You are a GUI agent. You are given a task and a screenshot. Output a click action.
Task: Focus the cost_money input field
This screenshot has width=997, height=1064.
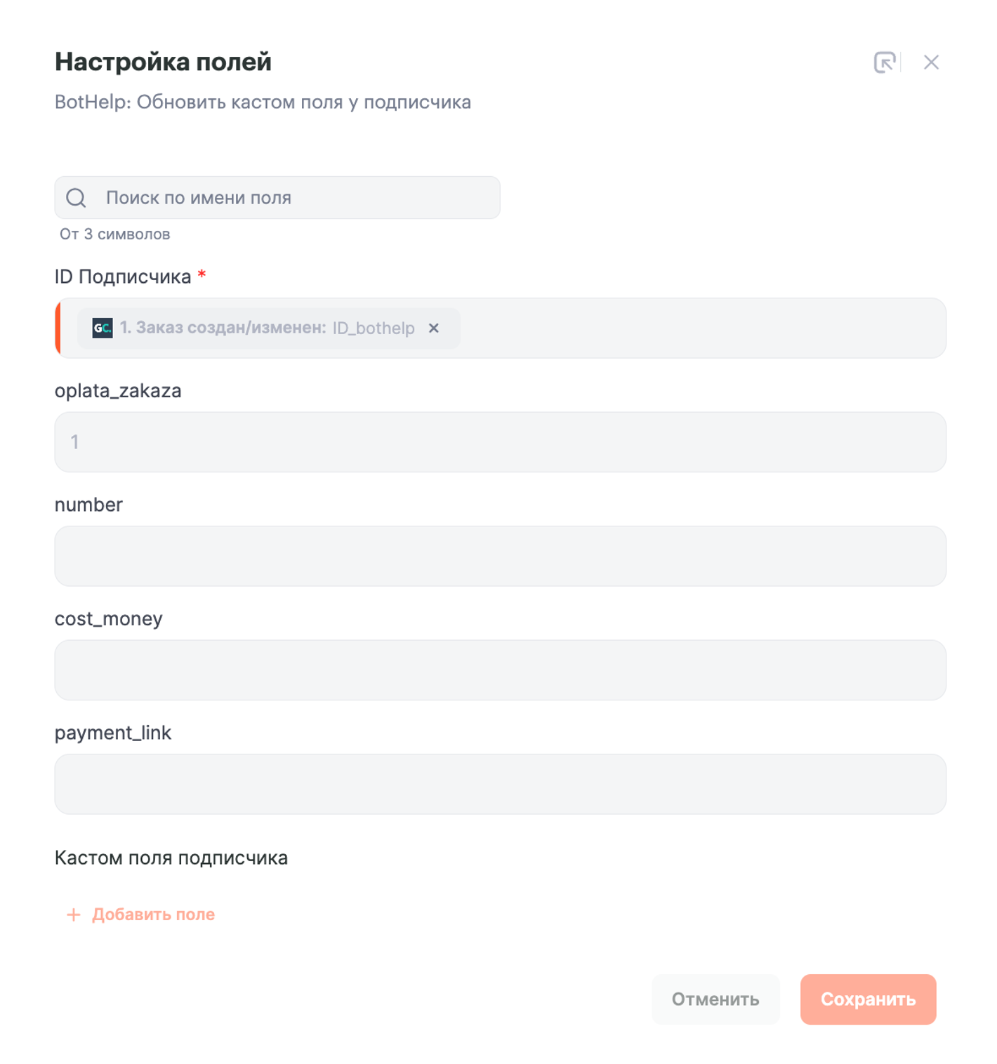(x=500, y=670)
